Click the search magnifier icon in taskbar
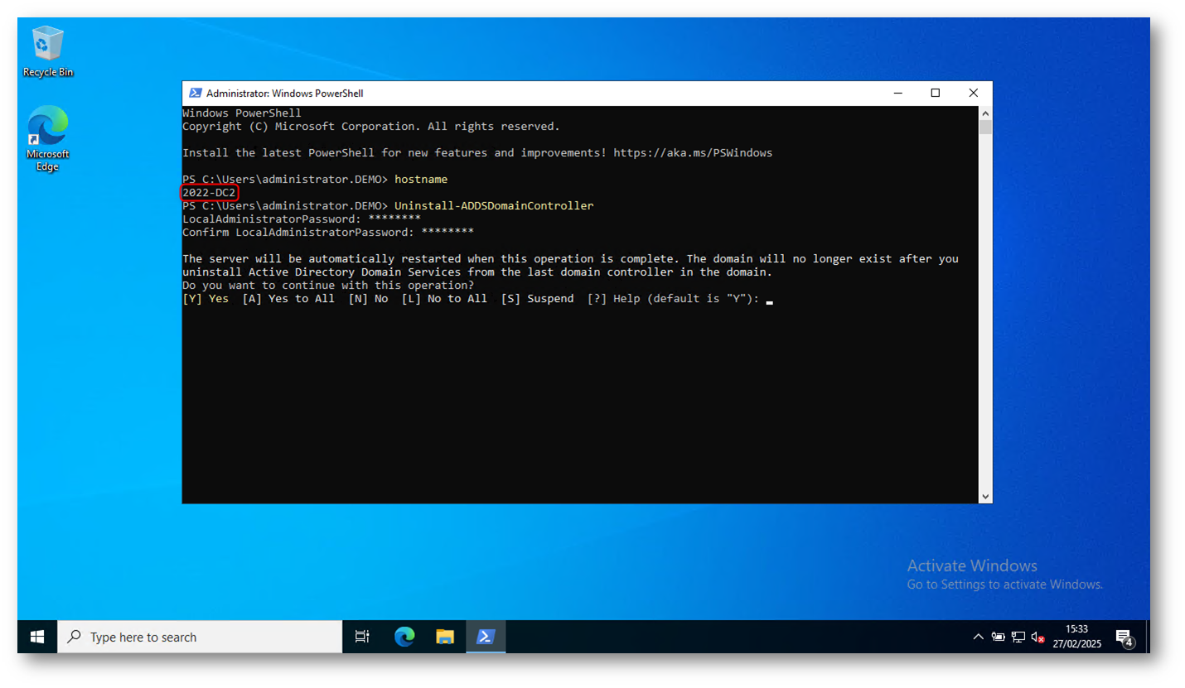Screen dimensions: 1185x688 pyautogui.click(x=75, y=637)
